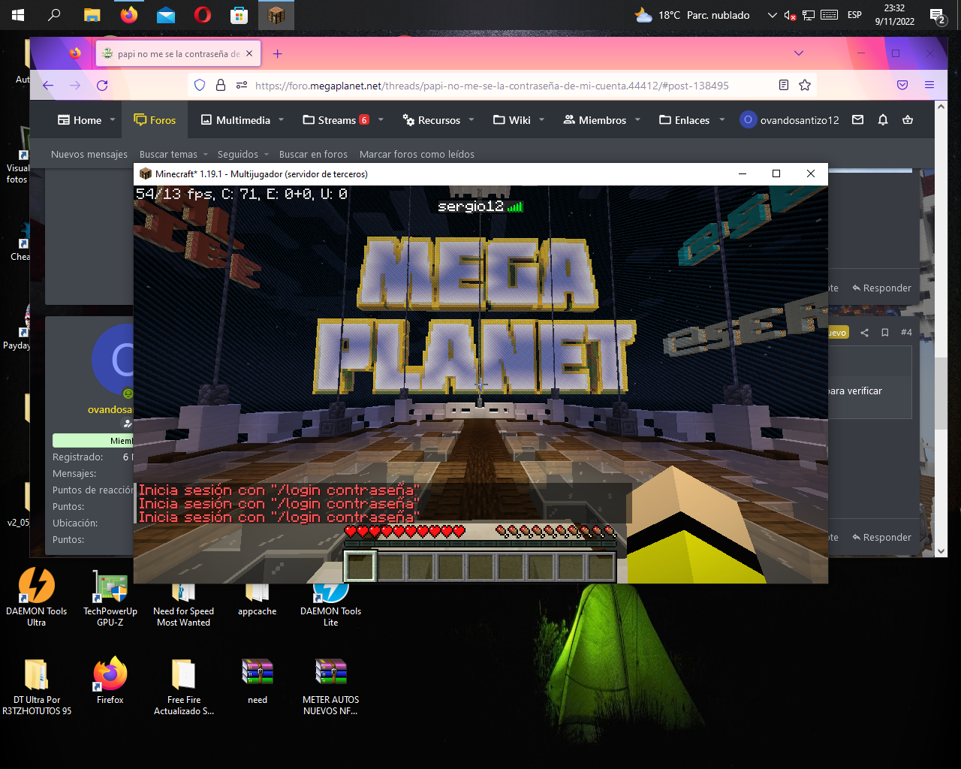Open the forum inbox envelope icon
961x769 pixels.
pyautogui.click(x=858, y=120)
